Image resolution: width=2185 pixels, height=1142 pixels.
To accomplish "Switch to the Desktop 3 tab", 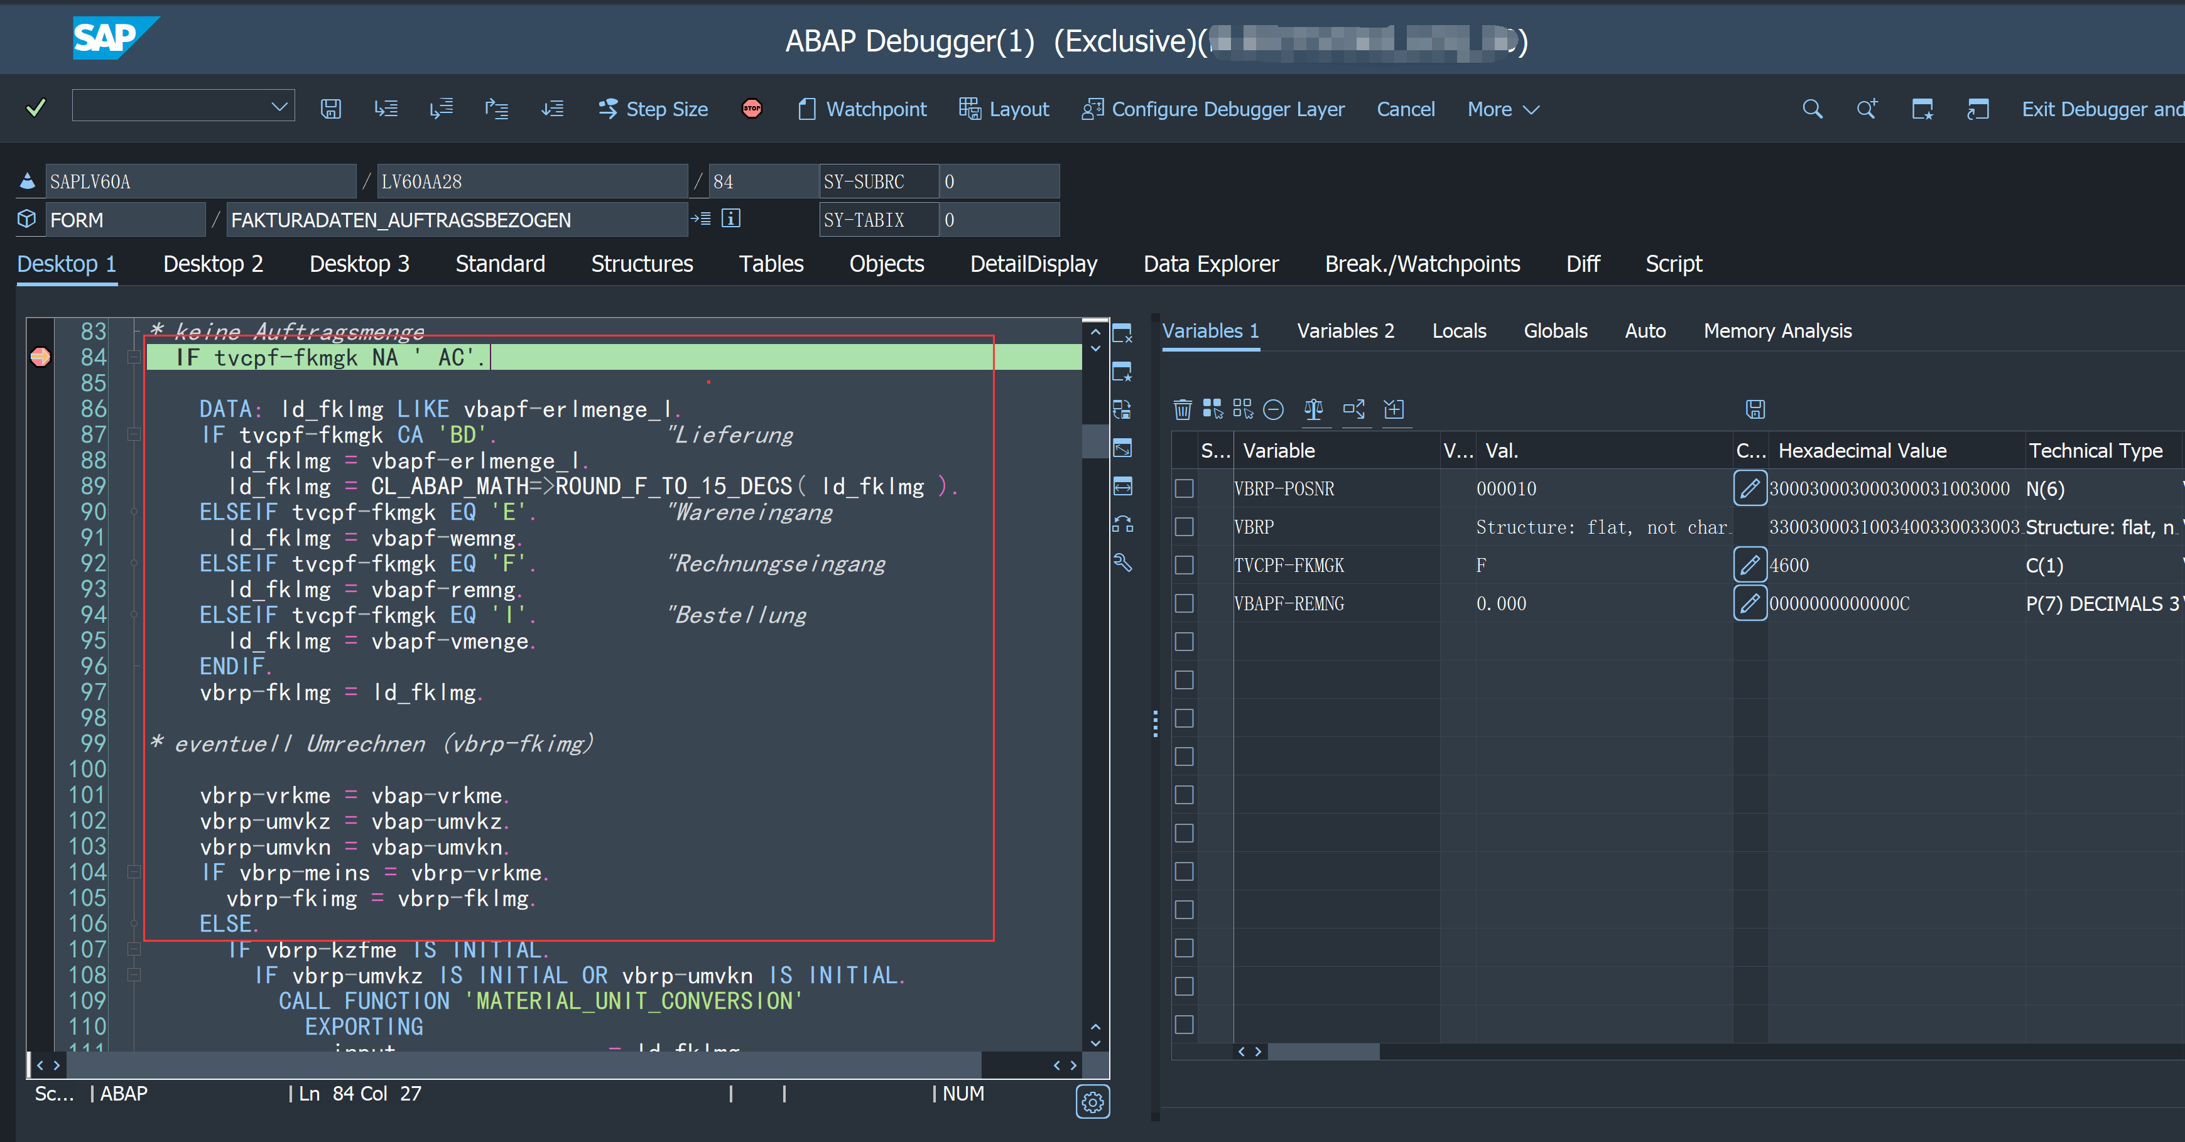I will tap(359, 264).
